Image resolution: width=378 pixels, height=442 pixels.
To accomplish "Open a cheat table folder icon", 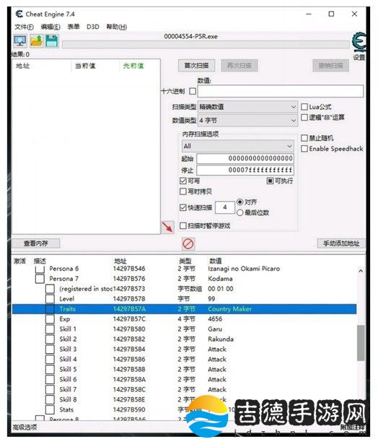I will click(36, 41).
